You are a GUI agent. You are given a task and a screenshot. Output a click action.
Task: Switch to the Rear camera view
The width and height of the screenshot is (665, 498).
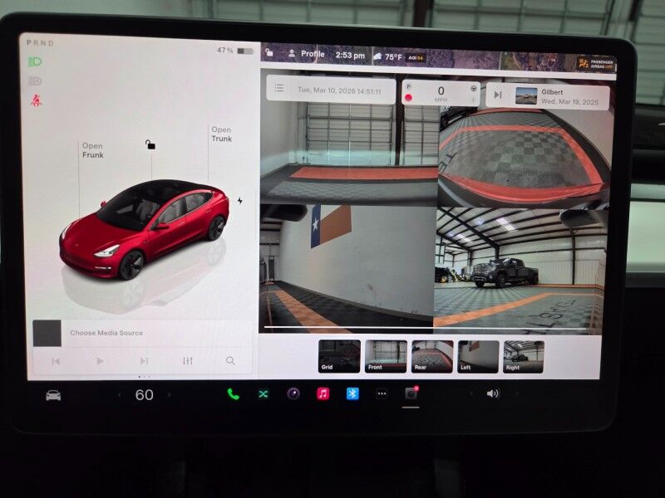click(432, 356)
